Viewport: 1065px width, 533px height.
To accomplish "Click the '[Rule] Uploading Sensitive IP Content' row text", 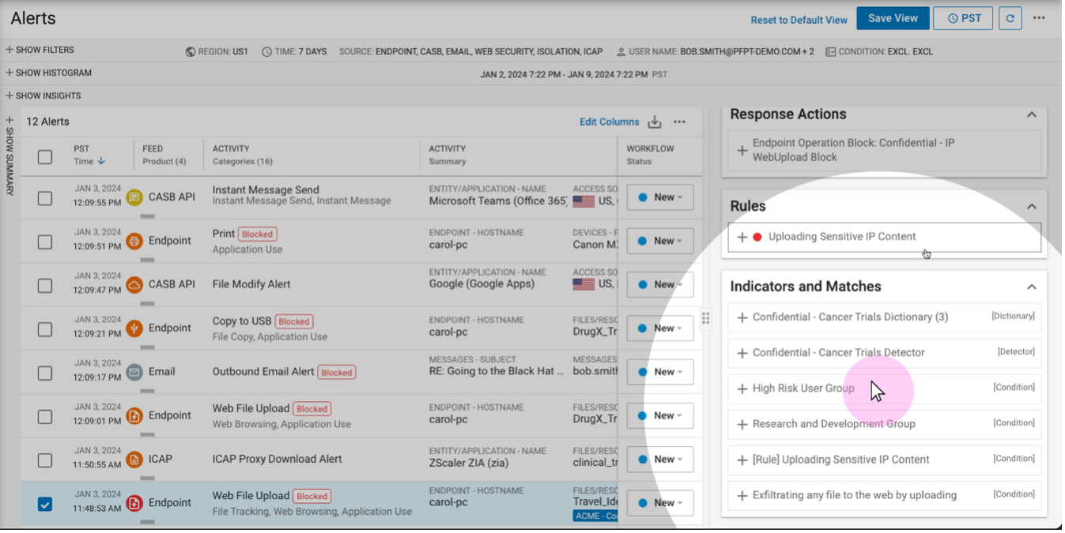I will click(x=840, y=460).
